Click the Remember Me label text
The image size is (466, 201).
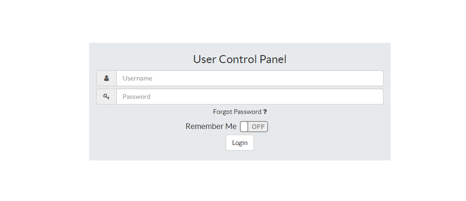pos(211,126)
